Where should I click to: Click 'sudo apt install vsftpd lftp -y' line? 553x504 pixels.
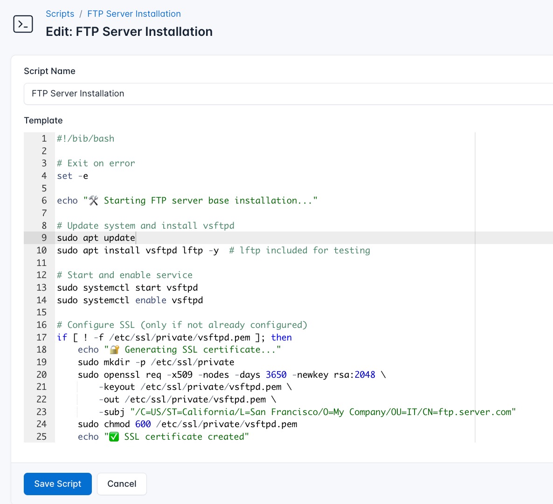point(138,251)
